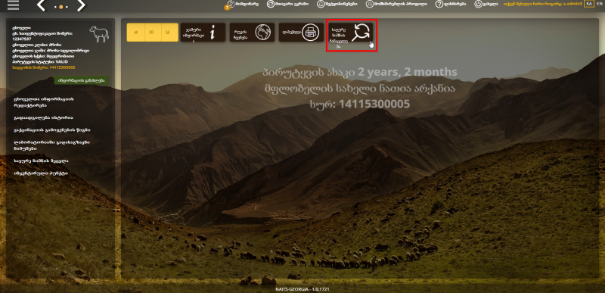Viewport: 605px width, 293px height.
Task: Click the yellow grid-bars toolbar button
Action: point(153,33)
